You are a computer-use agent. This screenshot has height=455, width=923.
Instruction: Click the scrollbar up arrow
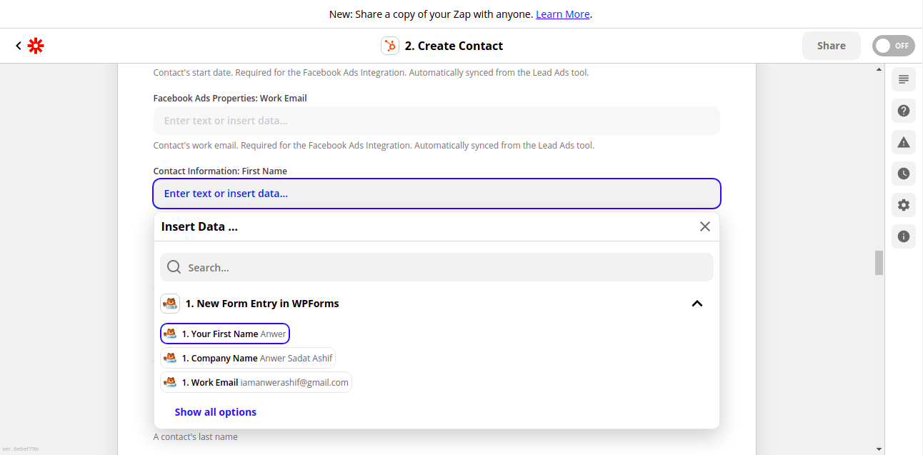pos(879,69)
